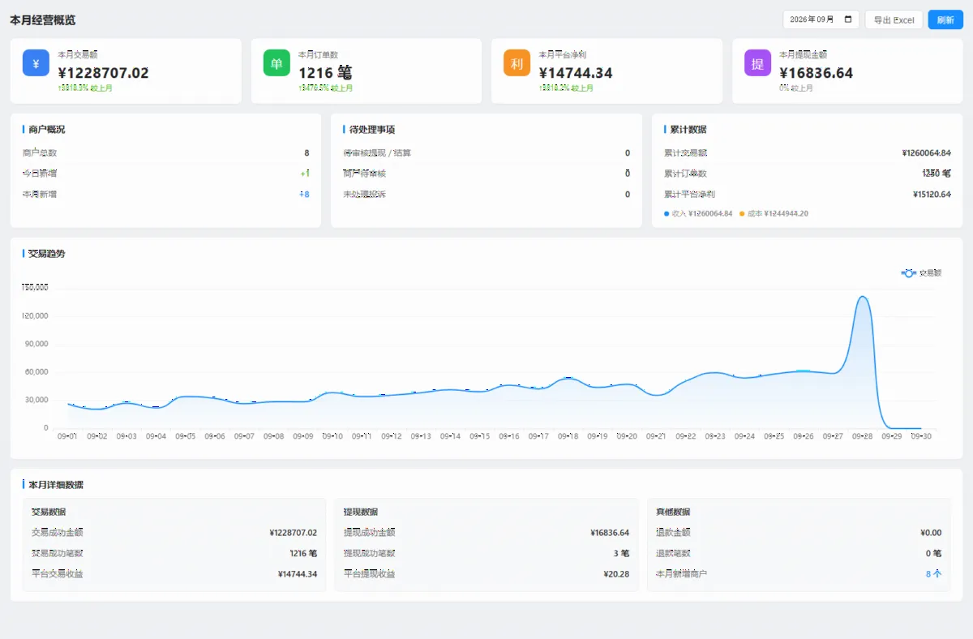Click the blue +8 value for 本周新增
The height and width of the screenshot is (639, 973).
(305, 194)
